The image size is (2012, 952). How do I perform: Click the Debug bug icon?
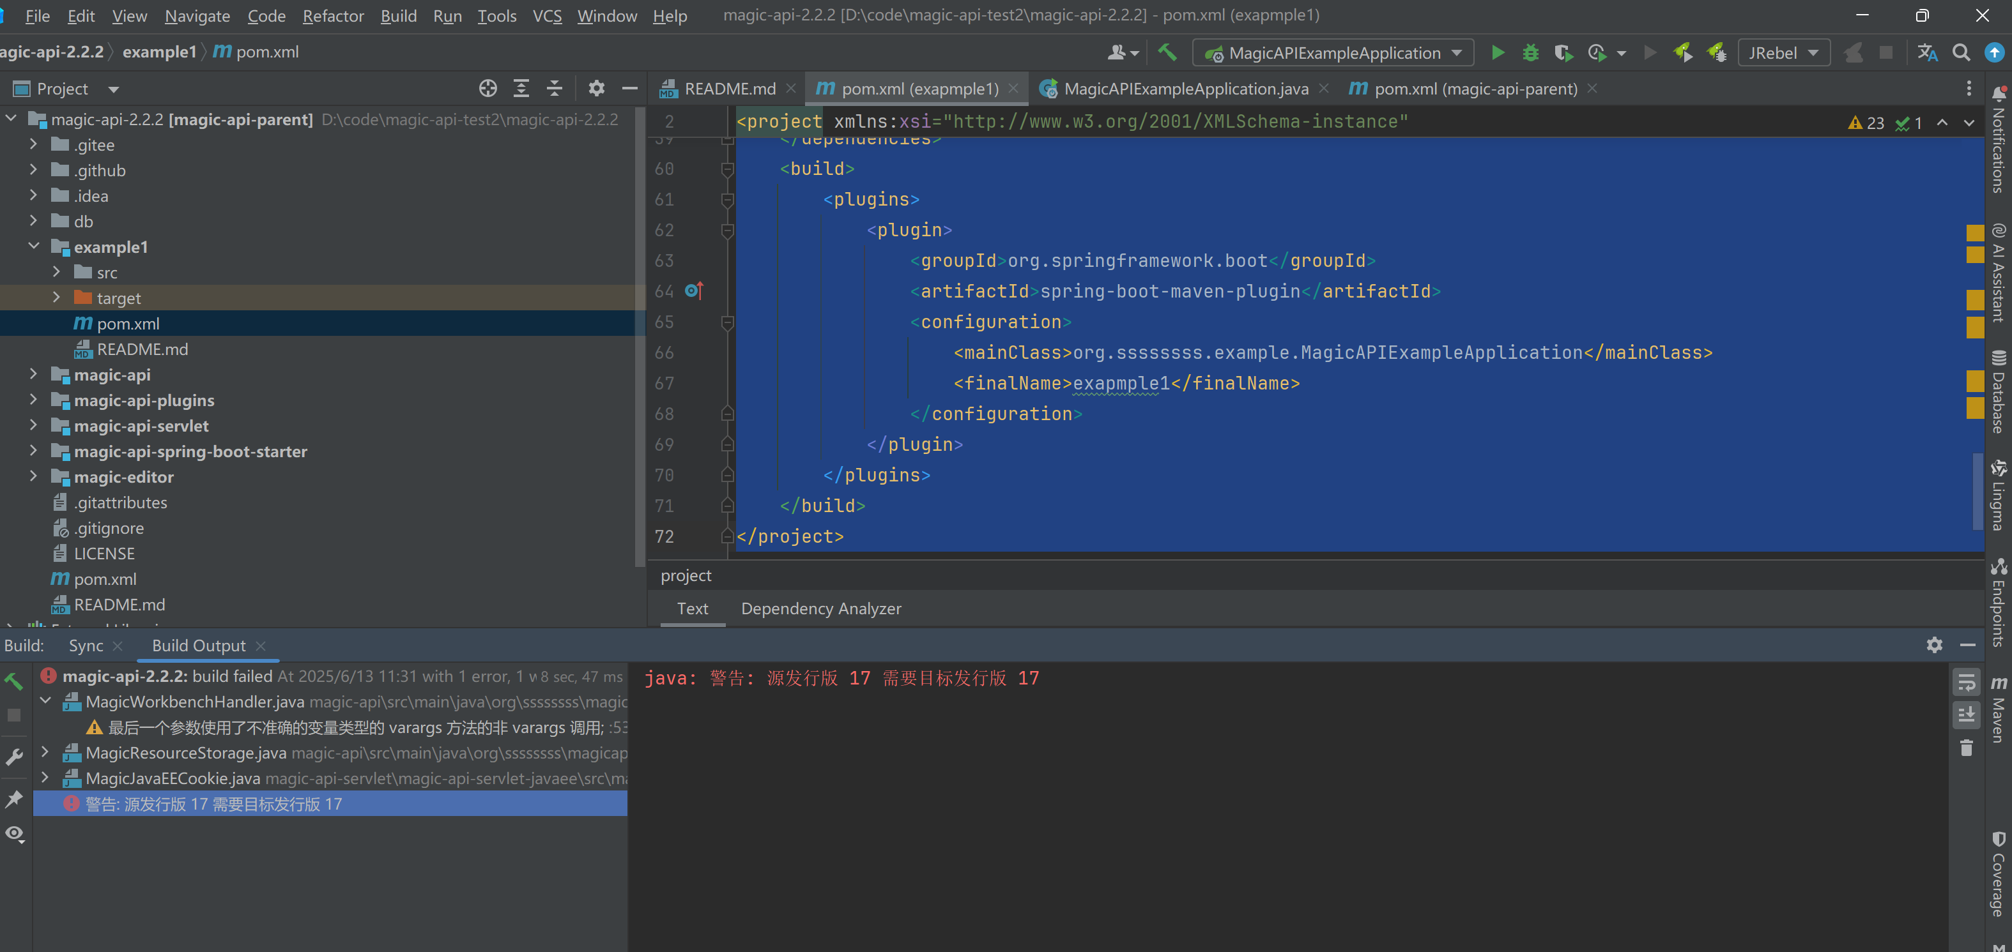click(x=1530, y=53)
